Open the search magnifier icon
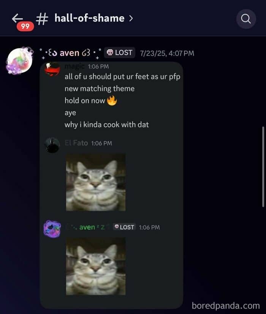This screenshot has width=266, height=314. [246, 19]
